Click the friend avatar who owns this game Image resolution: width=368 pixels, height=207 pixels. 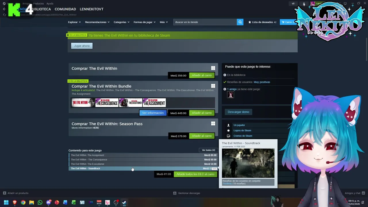(230, 95)
